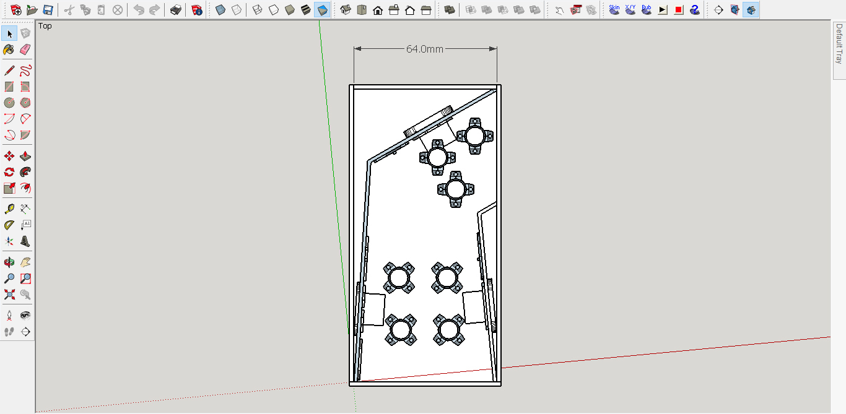This screenshot has height=414, width=846.
Task: Switch to Right view icon
Action: coord(394,10)
